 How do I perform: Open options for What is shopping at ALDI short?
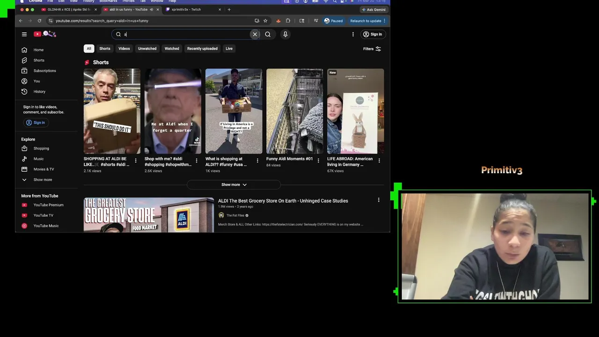coord(257,161)
